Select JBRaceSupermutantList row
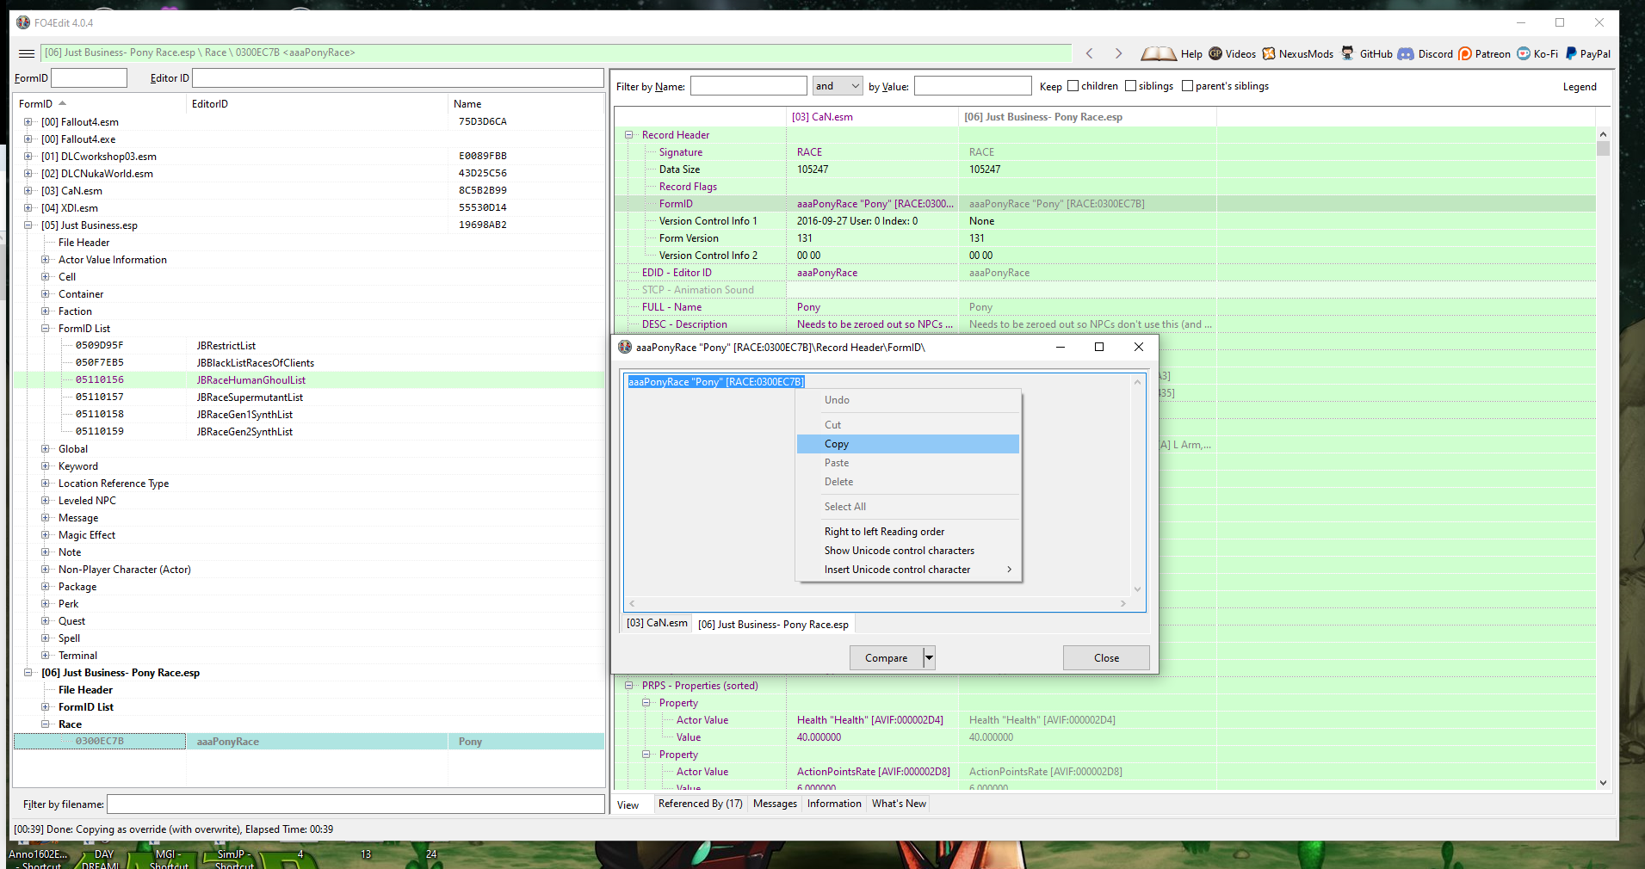 click(x=308, y=398)
